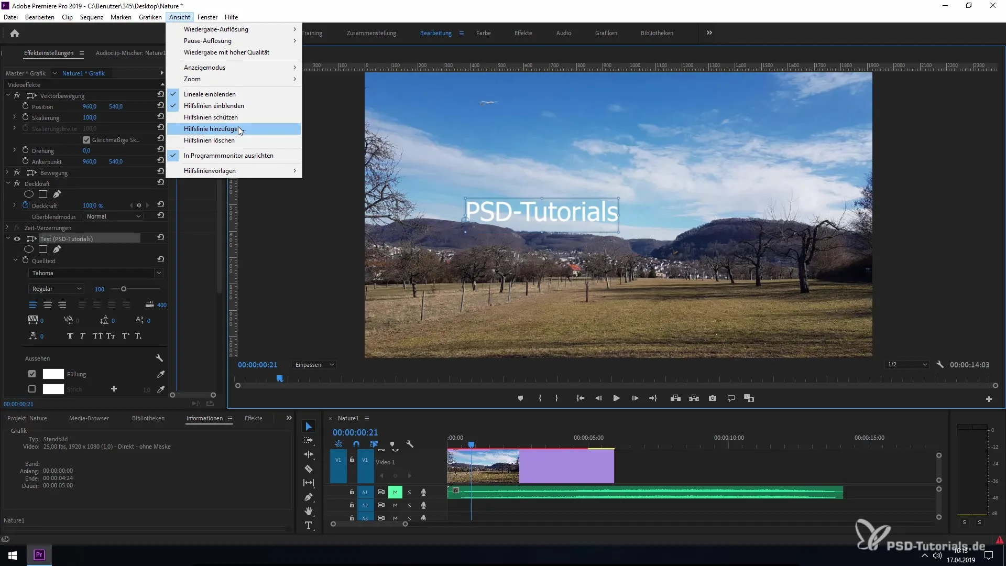Step back one frame
This screenshot has width=1006, height=566.
pos(598,398)
